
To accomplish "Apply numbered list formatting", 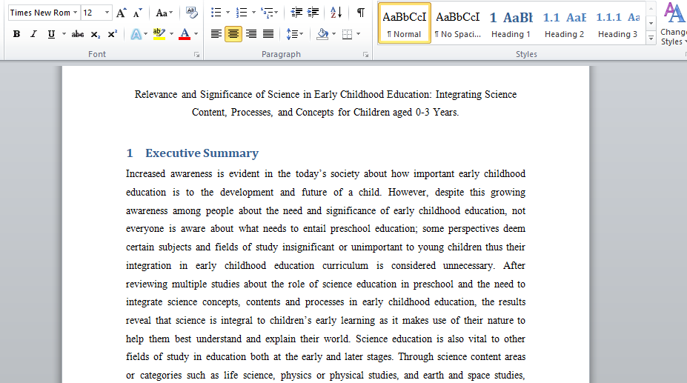I will point(242,13).
